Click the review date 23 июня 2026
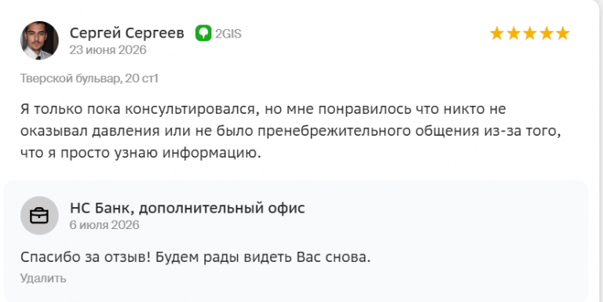 point(108,50)
